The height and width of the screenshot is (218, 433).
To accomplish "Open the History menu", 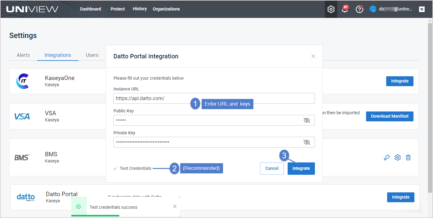I will coord(140,9).
